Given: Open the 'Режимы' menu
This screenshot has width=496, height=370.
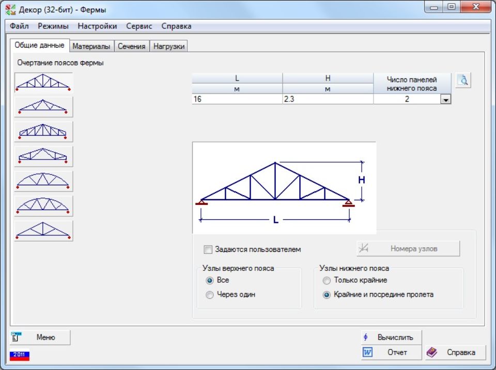Looking at the screenshot, I should click(53, 26).
